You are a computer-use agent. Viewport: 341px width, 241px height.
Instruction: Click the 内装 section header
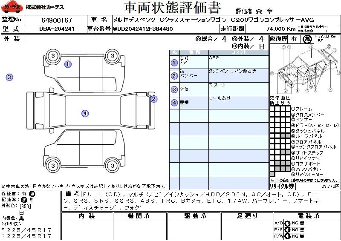tap(87, 216)
